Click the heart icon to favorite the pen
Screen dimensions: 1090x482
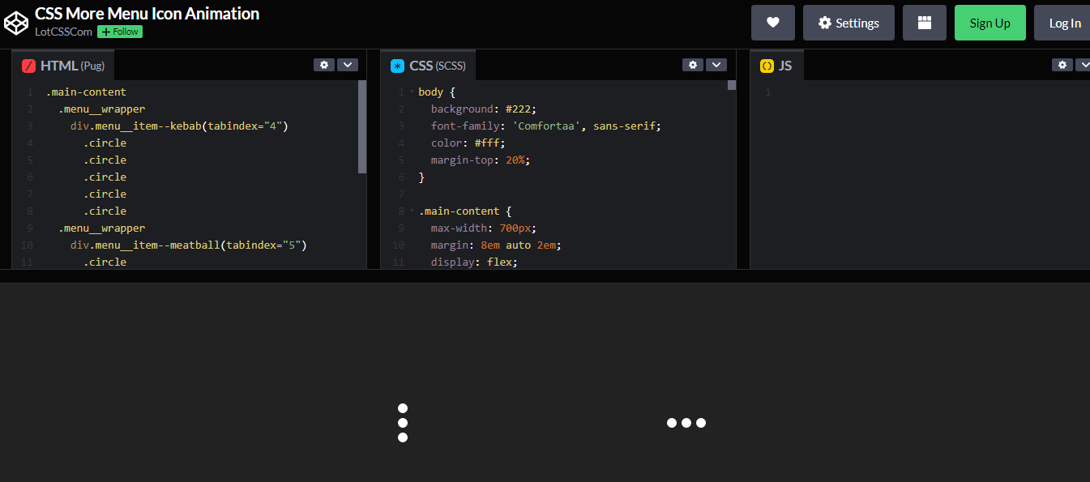772,22
